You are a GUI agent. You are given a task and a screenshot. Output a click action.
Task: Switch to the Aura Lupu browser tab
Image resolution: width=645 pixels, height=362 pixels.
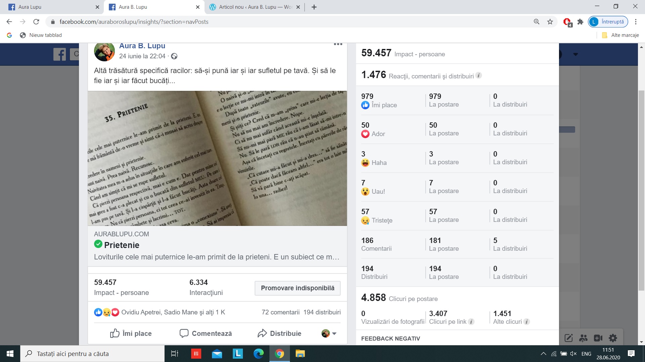(50, 7)
